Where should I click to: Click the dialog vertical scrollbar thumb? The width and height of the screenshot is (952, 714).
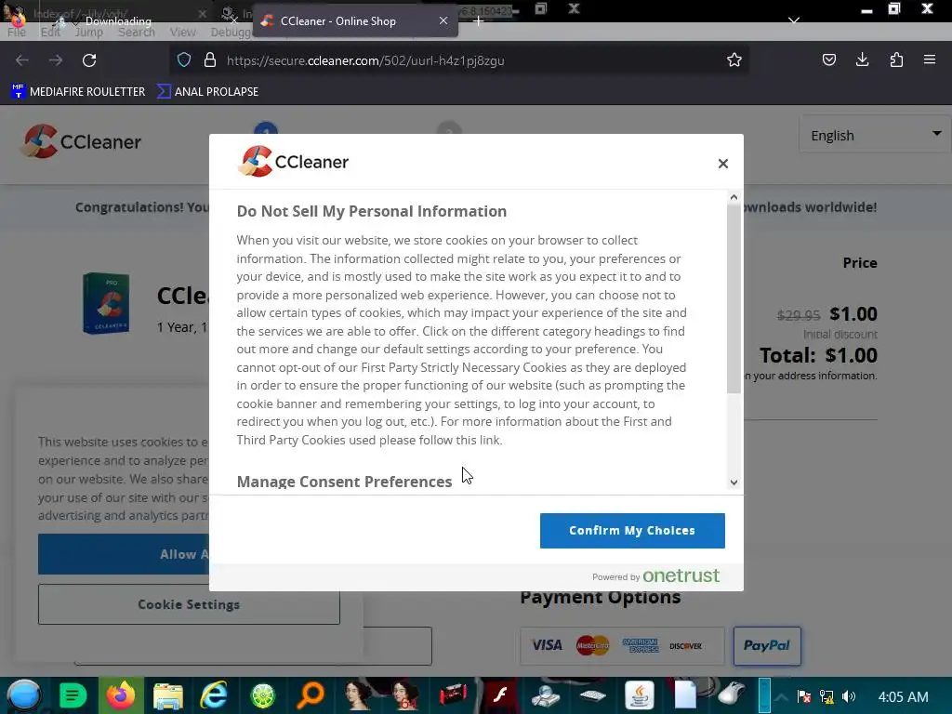[734, 298]
